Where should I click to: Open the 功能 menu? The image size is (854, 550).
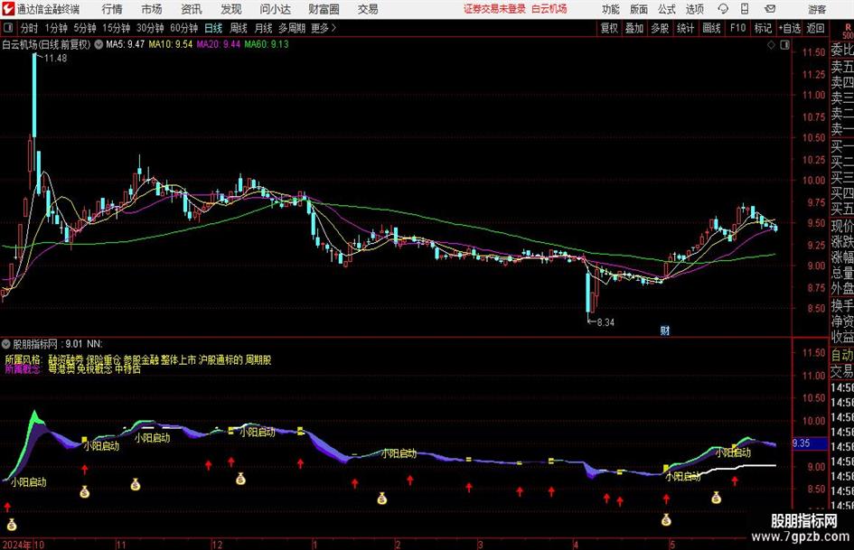coord(611,9)
